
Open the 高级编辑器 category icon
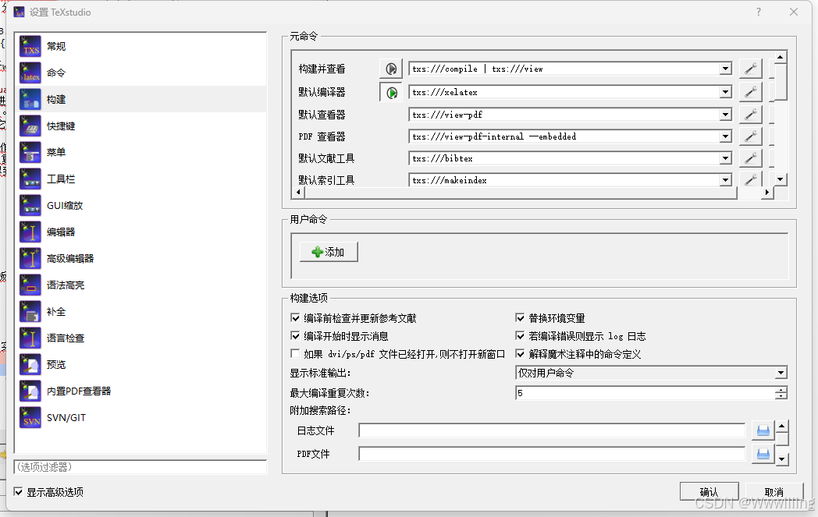[x=30, y=259]
